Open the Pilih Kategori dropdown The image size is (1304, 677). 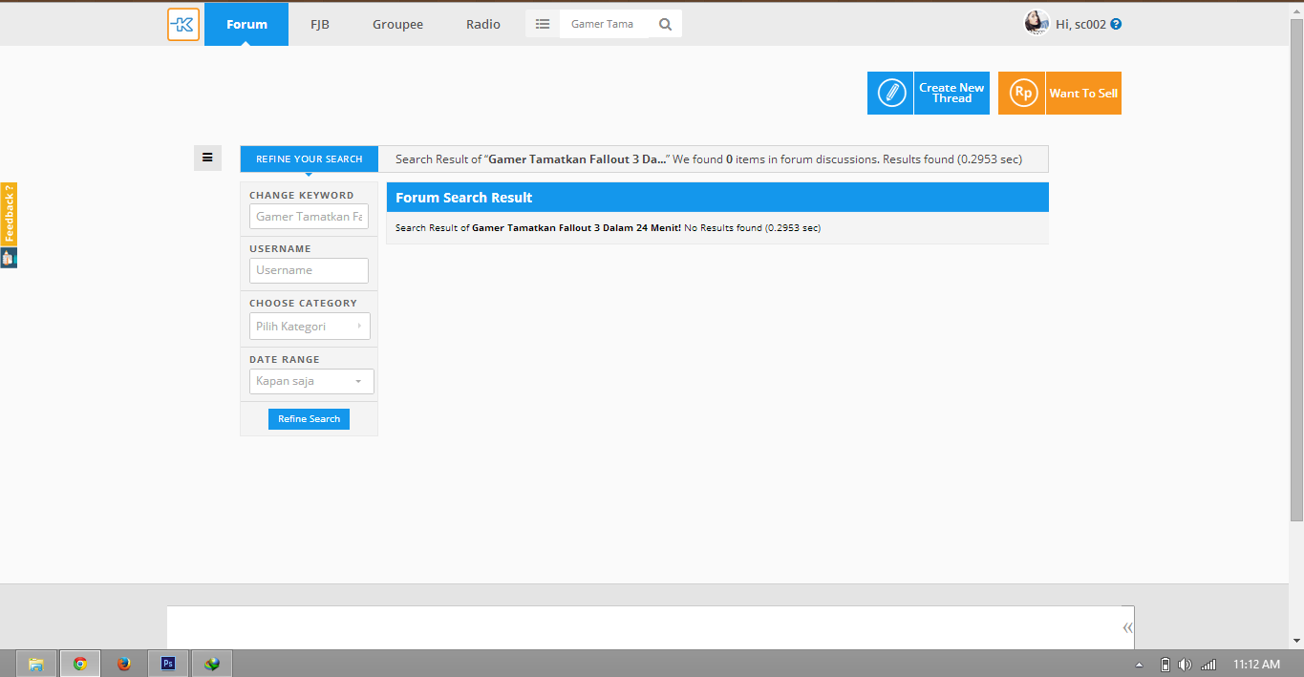point(310,327)
